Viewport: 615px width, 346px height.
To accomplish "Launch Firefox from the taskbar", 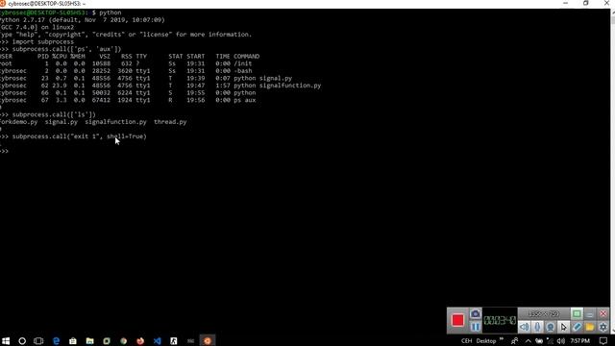I will point(140,341).
